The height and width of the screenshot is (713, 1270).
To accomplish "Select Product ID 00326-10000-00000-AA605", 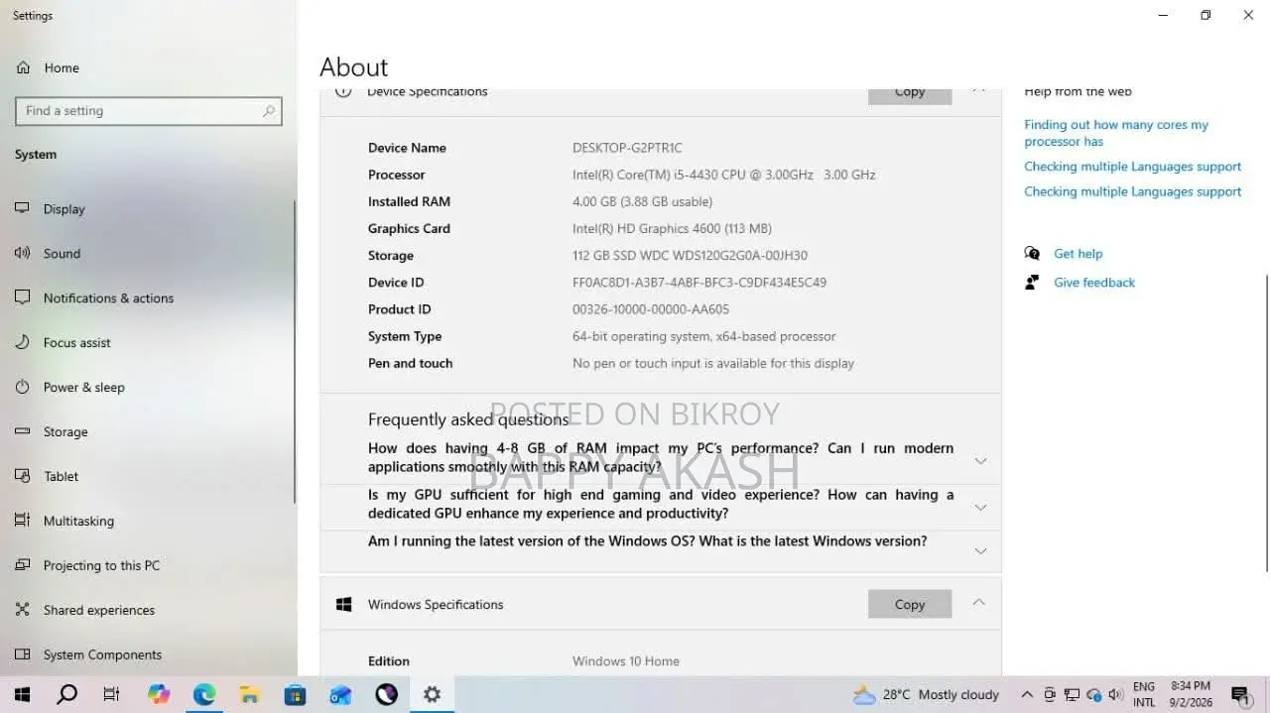I will click(x=651, y=308).
